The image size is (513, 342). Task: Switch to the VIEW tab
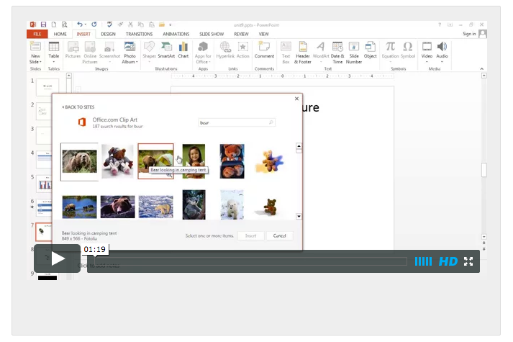click(264, 34)
